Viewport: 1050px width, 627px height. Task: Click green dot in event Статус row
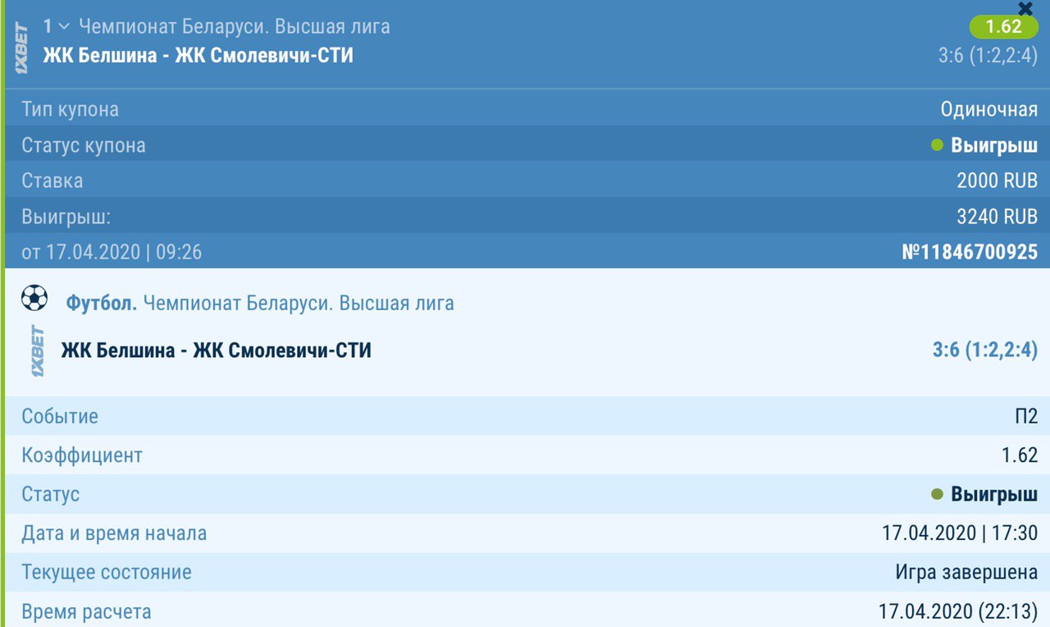(x=938, y=495)
